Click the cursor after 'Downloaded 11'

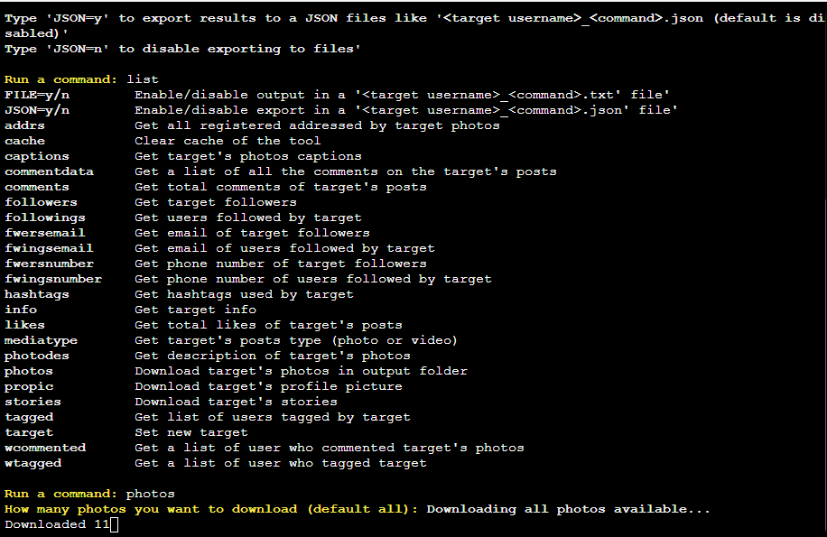coord(114,524)
